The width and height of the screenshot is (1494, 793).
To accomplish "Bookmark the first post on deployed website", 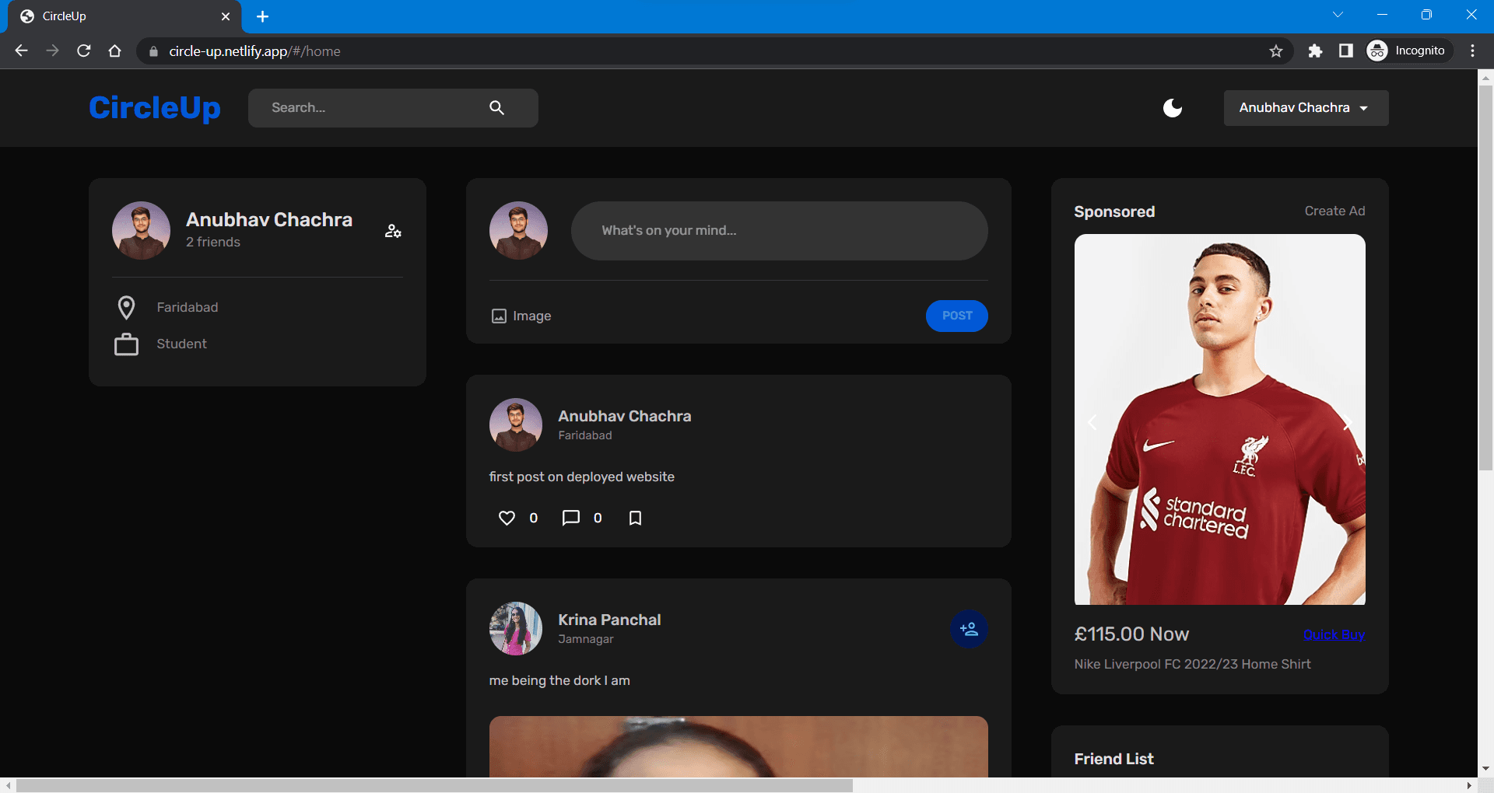I will pos(635,518).
